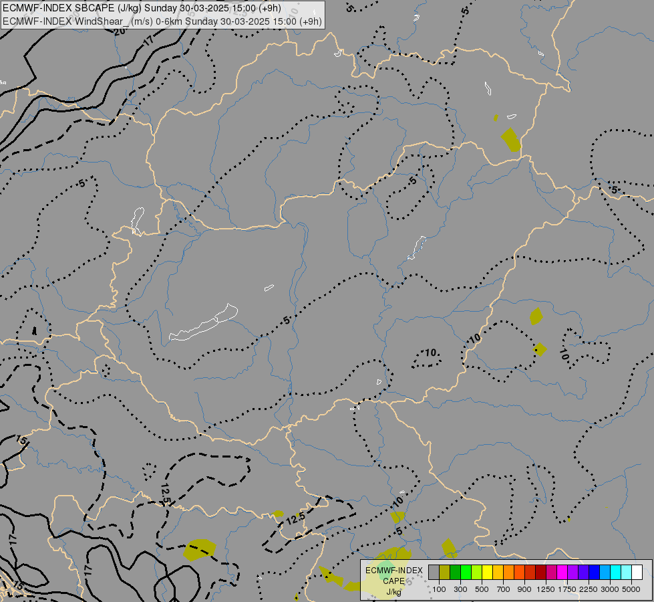Viewport: 654px width, 602px height.
Task: Click the "CAPE" word in the legend
Action: (x=394, y=581)
